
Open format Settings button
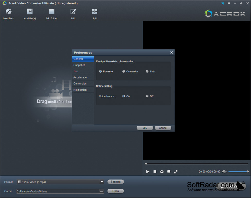pos(115,182)
